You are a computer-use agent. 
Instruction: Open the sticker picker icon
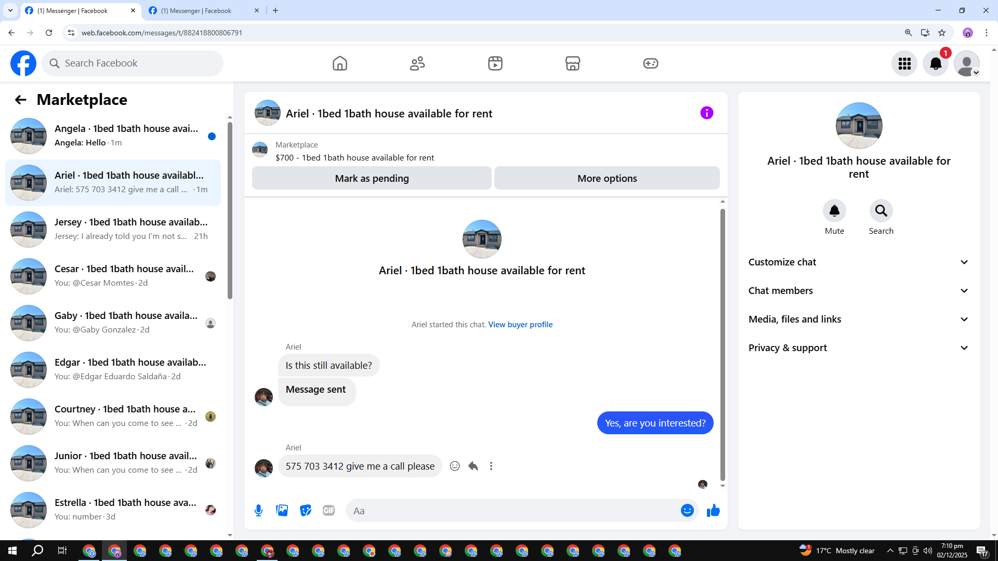[306, 511]
